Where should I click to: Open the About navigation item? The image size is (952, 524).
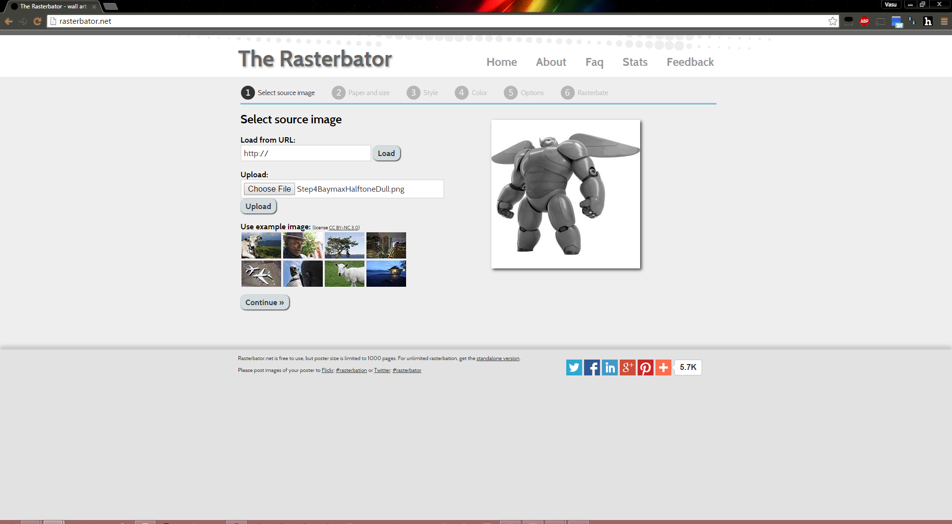(551, 62)
